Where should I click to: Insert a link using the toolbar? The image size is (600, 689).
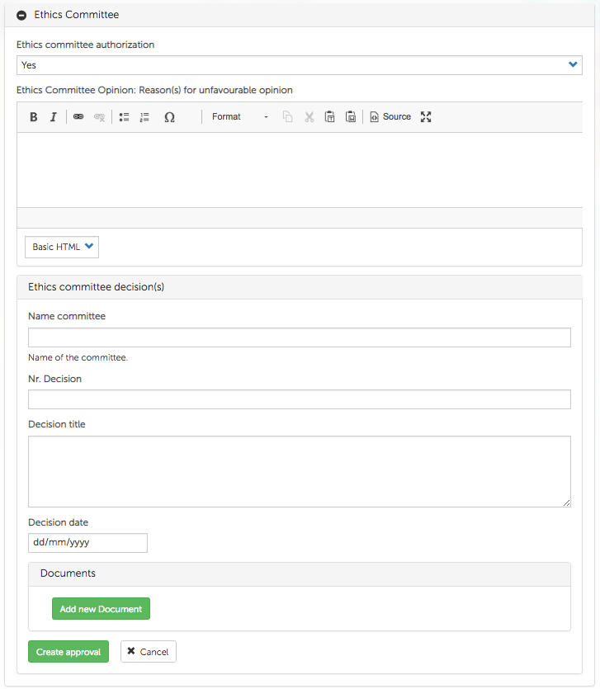[78, 117]
